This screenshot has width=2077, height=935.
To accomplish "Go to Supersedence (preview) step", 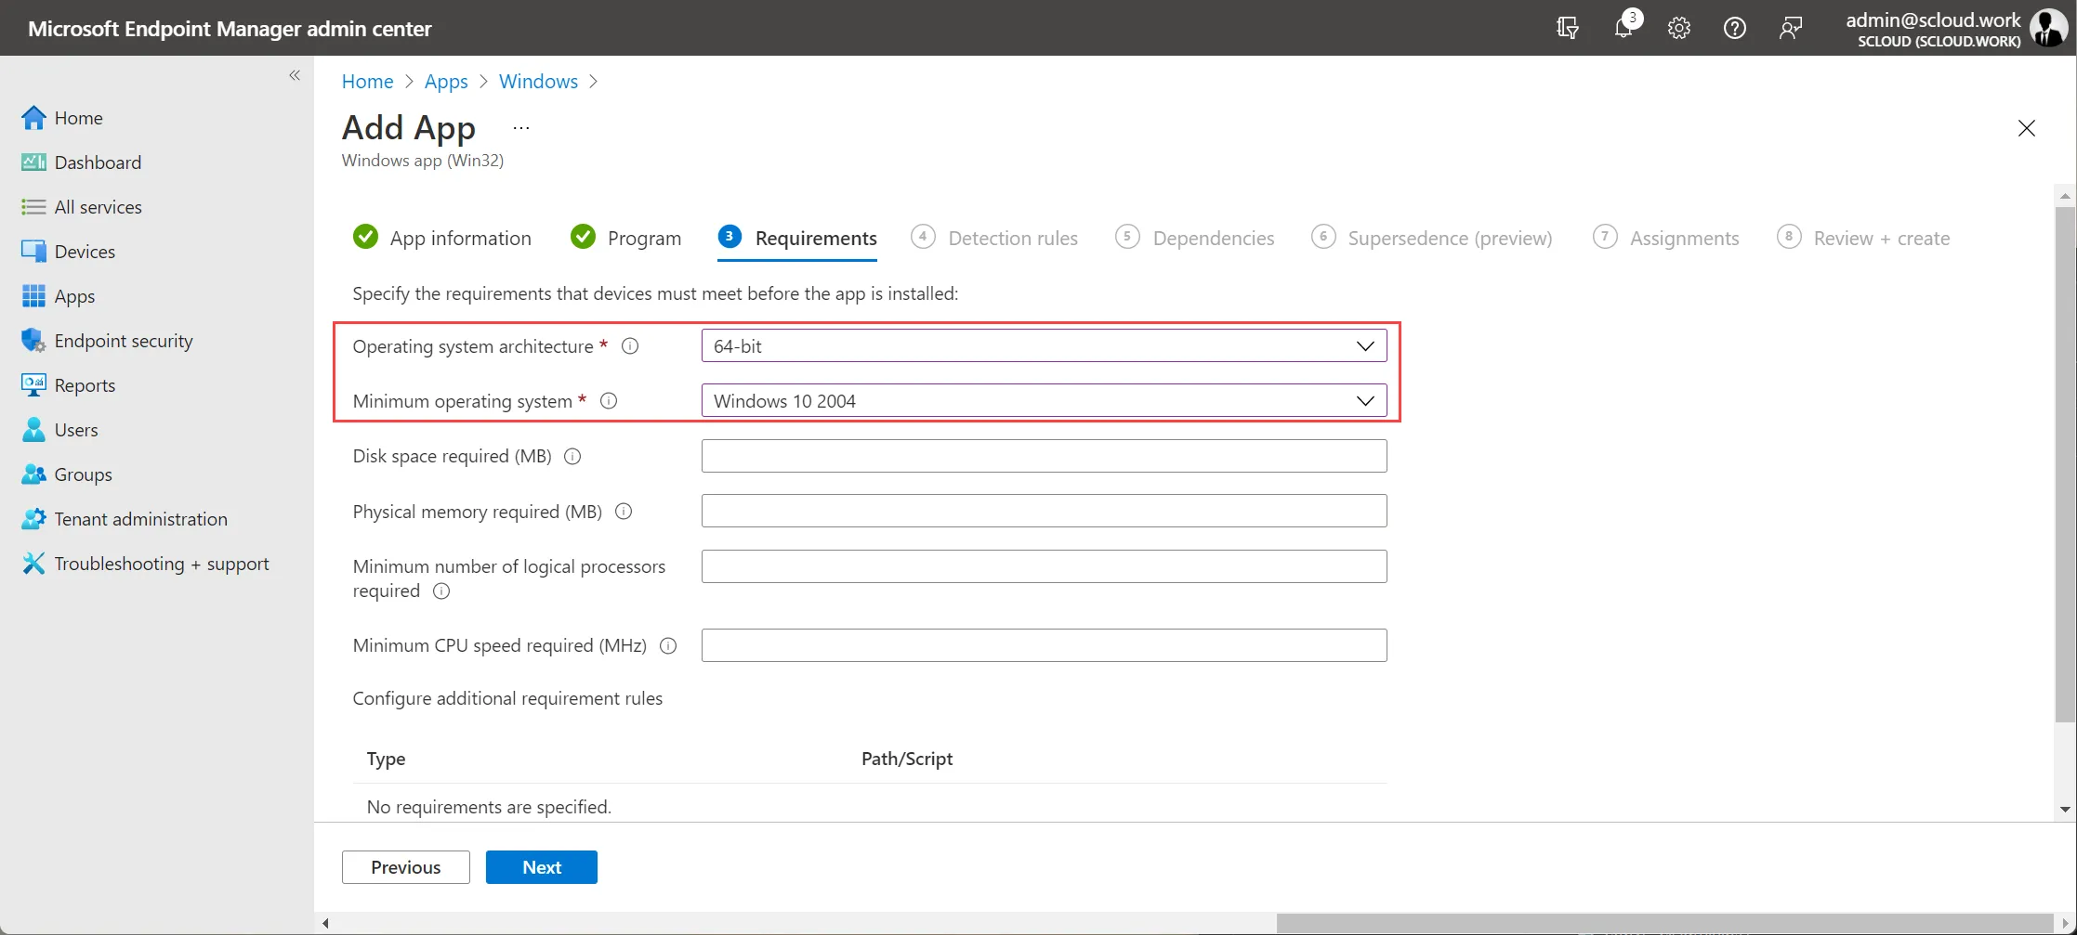I will [x=1432, y=239].
